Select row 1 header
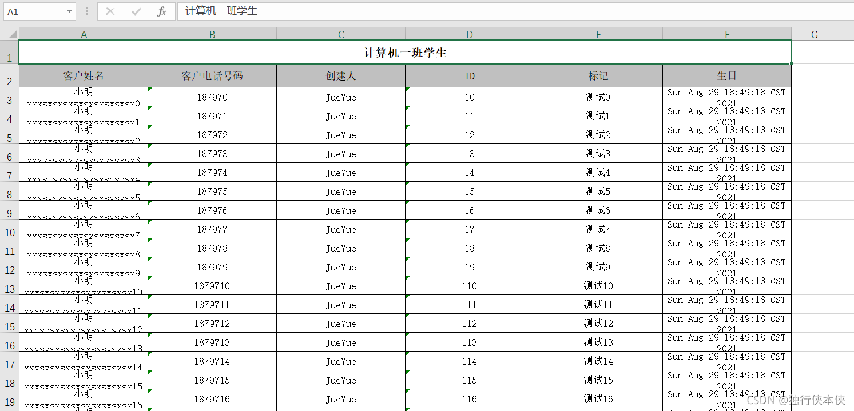The height and width of the screenshot is (411, 854). [9, 53]
